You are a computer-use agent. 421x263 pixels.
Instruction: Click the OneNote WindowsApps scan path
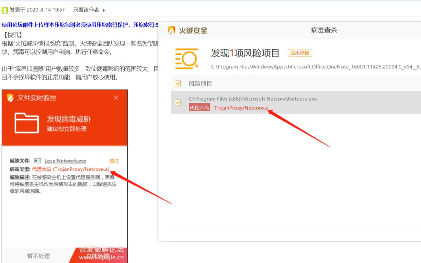[x=316, y=67]
